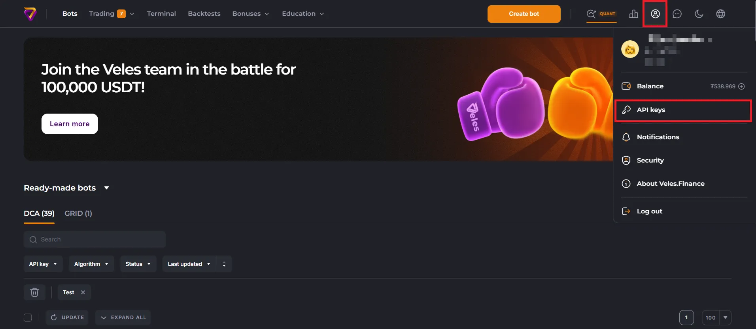The image size is (756, 329).
Task: Open the chat support icon
Action: (677, 14)
